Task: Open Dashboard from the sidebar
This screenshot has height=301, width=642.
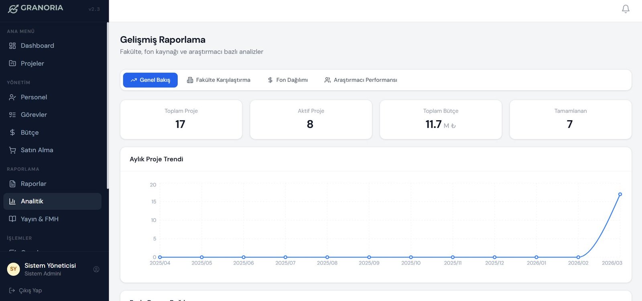Action: coord(37,46)
